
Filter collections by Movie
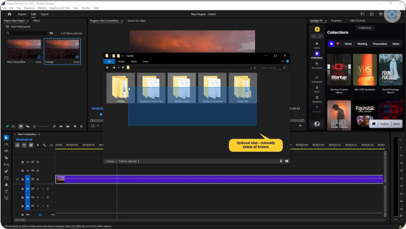(x=348, y=44)
